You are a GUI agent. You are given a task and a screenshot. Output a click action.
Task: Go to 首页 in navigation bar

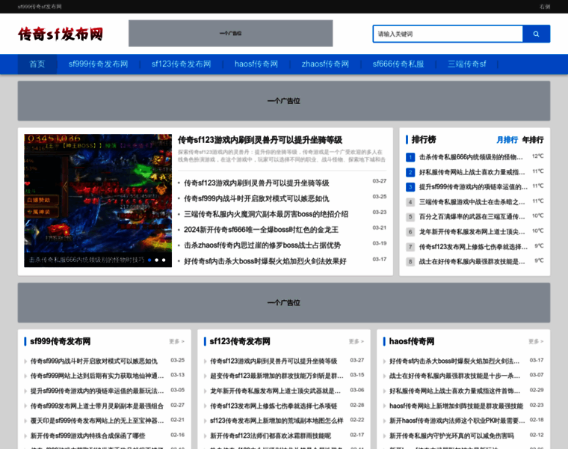(37, 64)
